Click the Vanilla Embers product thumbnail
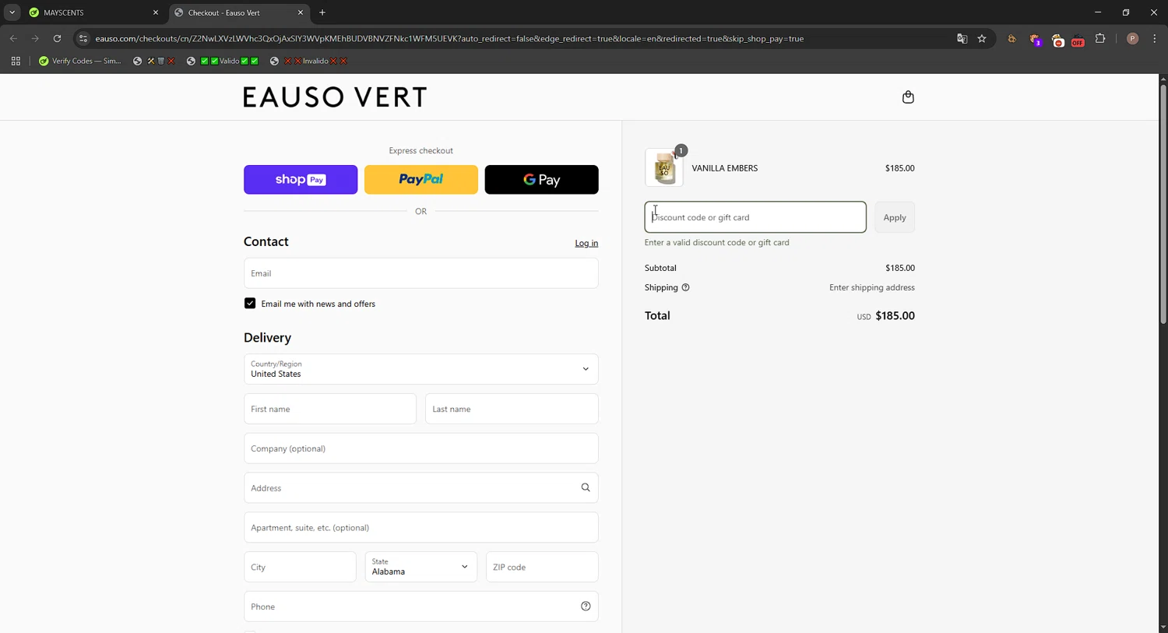 (664, 168)
